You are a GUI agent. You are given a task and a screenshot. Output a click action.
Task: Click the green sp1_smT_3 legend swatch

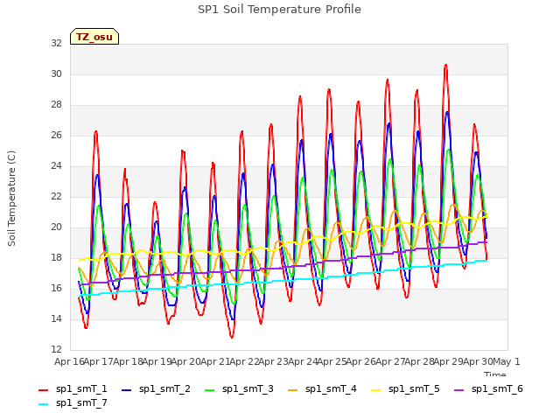point(210,390)
